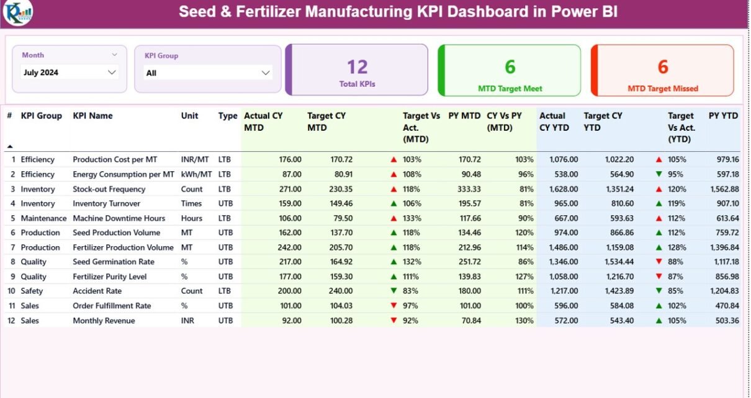
Task: Click the MTD green down arrow for Accident Rate
Action: tap(393, 291)
